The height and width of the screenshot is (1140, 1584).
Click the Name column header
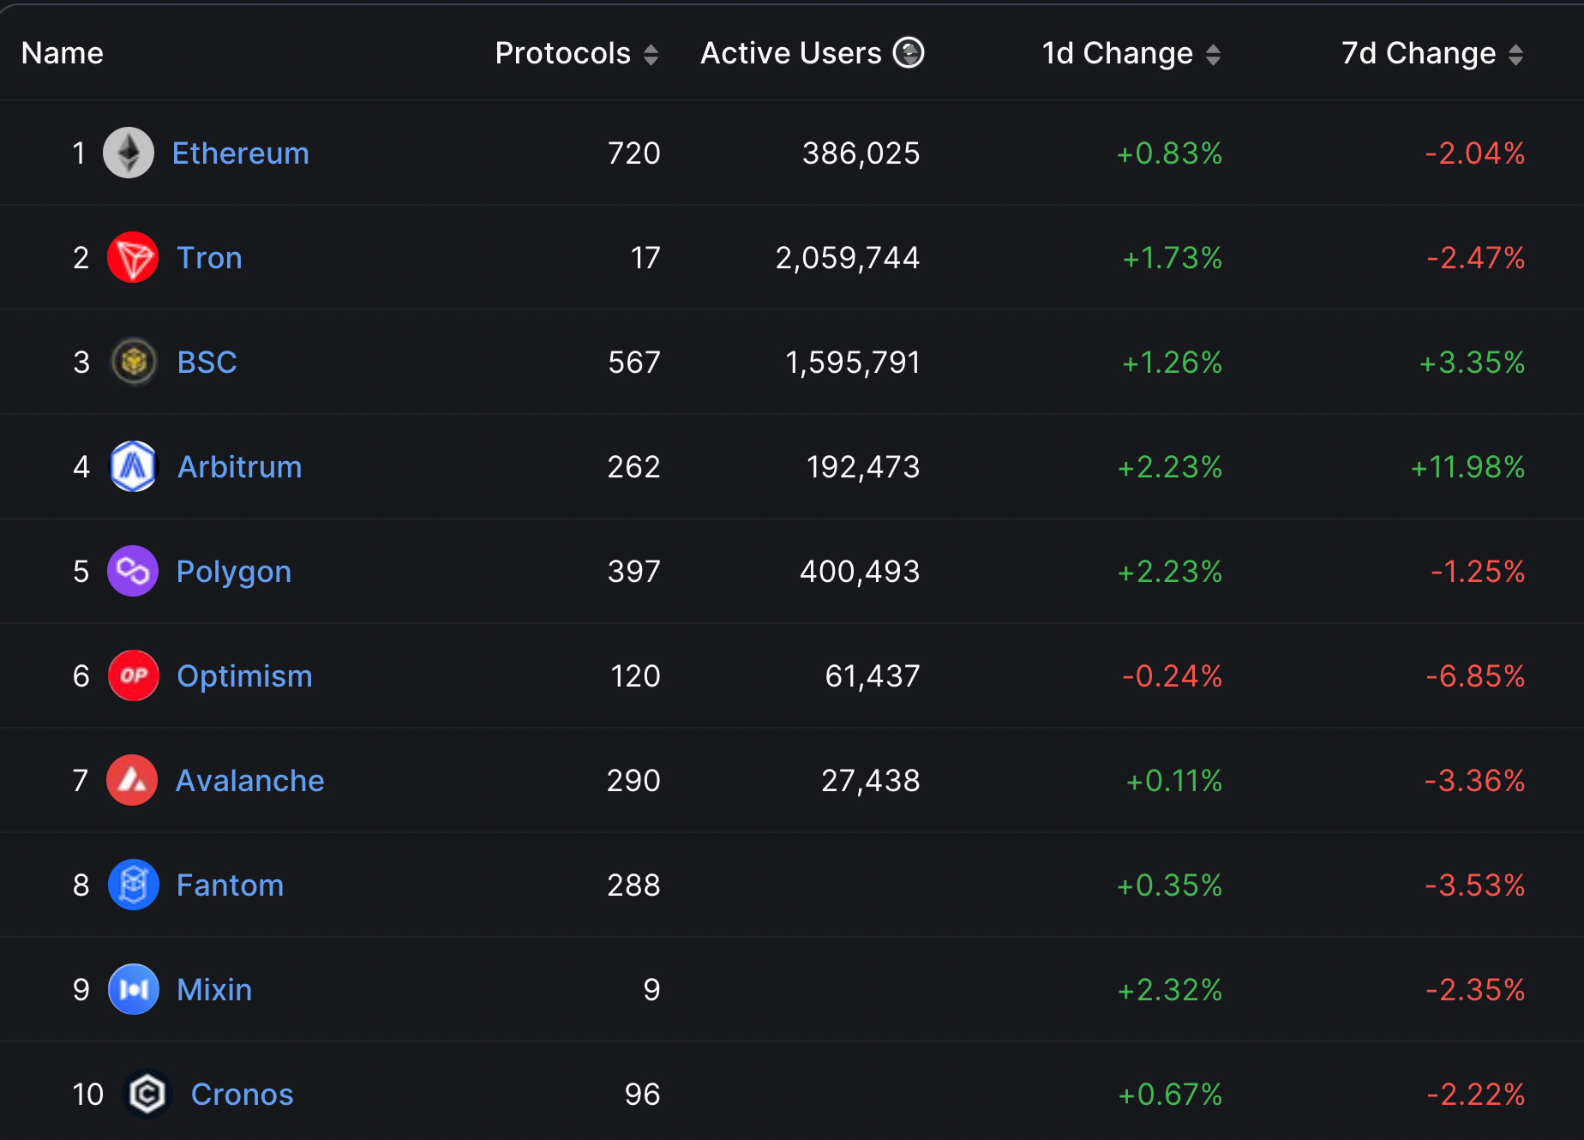tap(63, 53)
